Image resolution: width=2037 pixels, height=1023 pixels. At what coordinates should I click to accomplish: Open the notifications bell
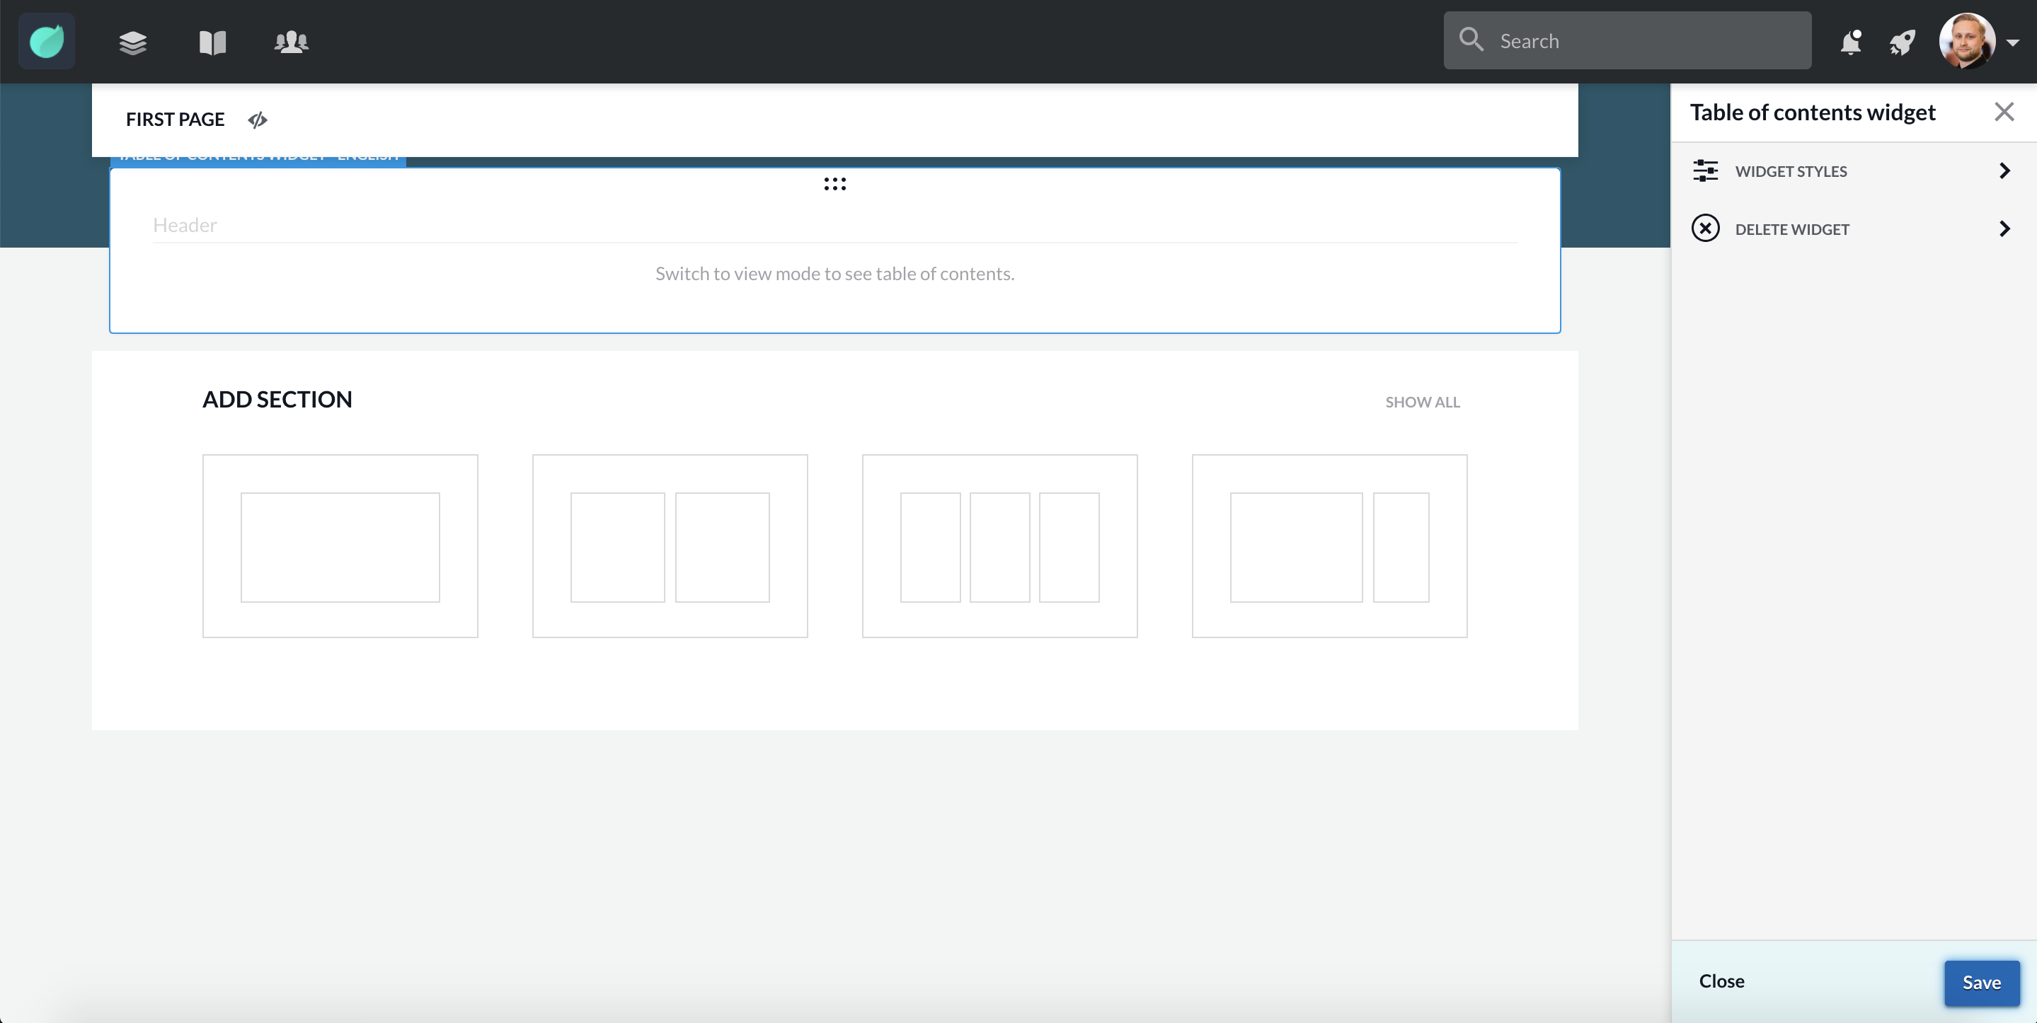(x=1850, y=42)
